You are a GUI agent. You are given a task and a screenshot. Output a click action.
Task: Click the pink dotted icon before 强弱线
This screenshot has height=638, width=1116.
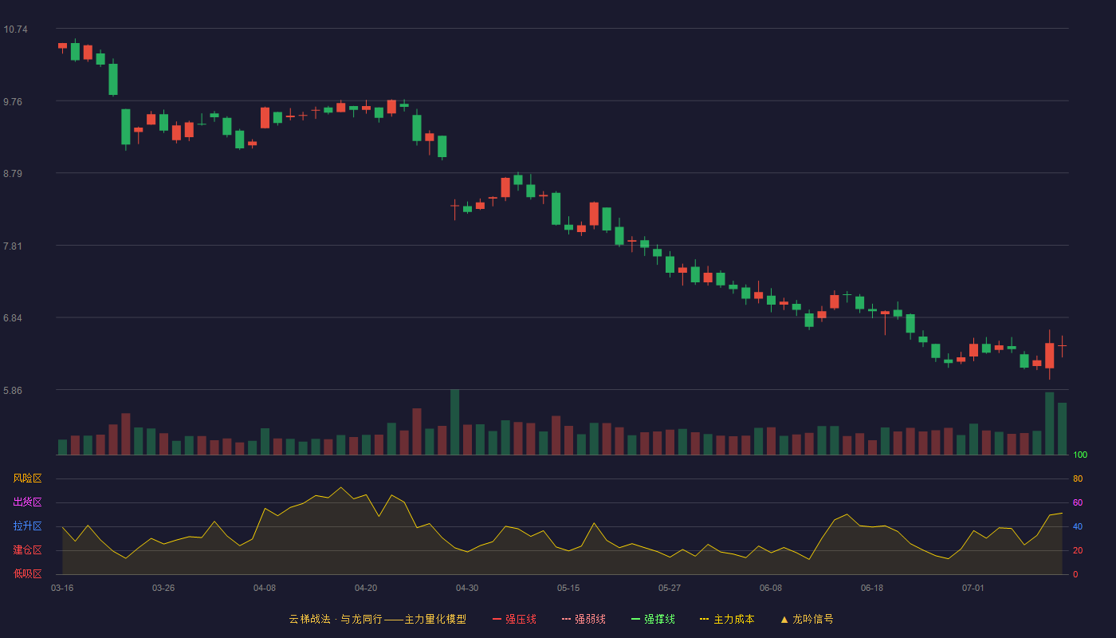(567, 619)
